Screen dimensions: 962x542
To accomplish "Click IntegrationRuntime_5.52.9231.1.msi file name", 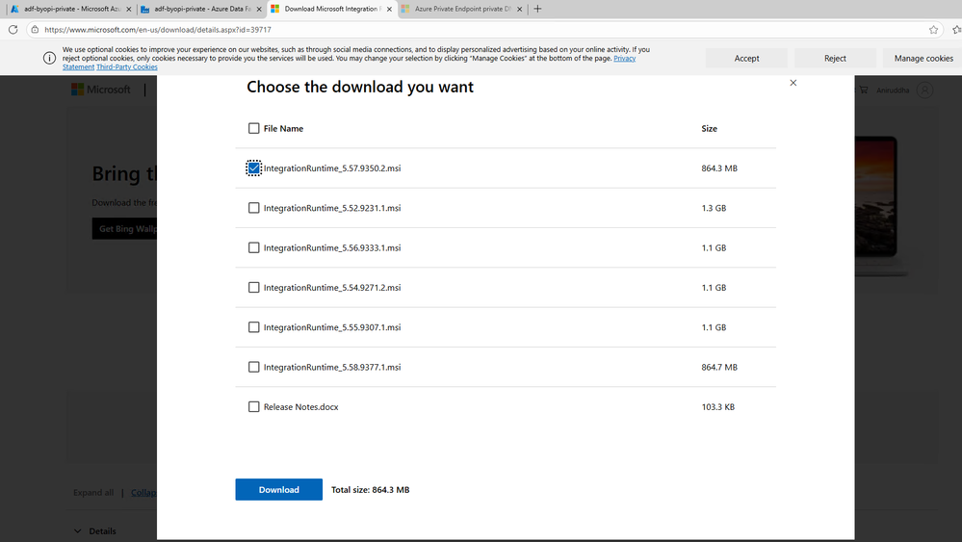I will tap(332, 208).
